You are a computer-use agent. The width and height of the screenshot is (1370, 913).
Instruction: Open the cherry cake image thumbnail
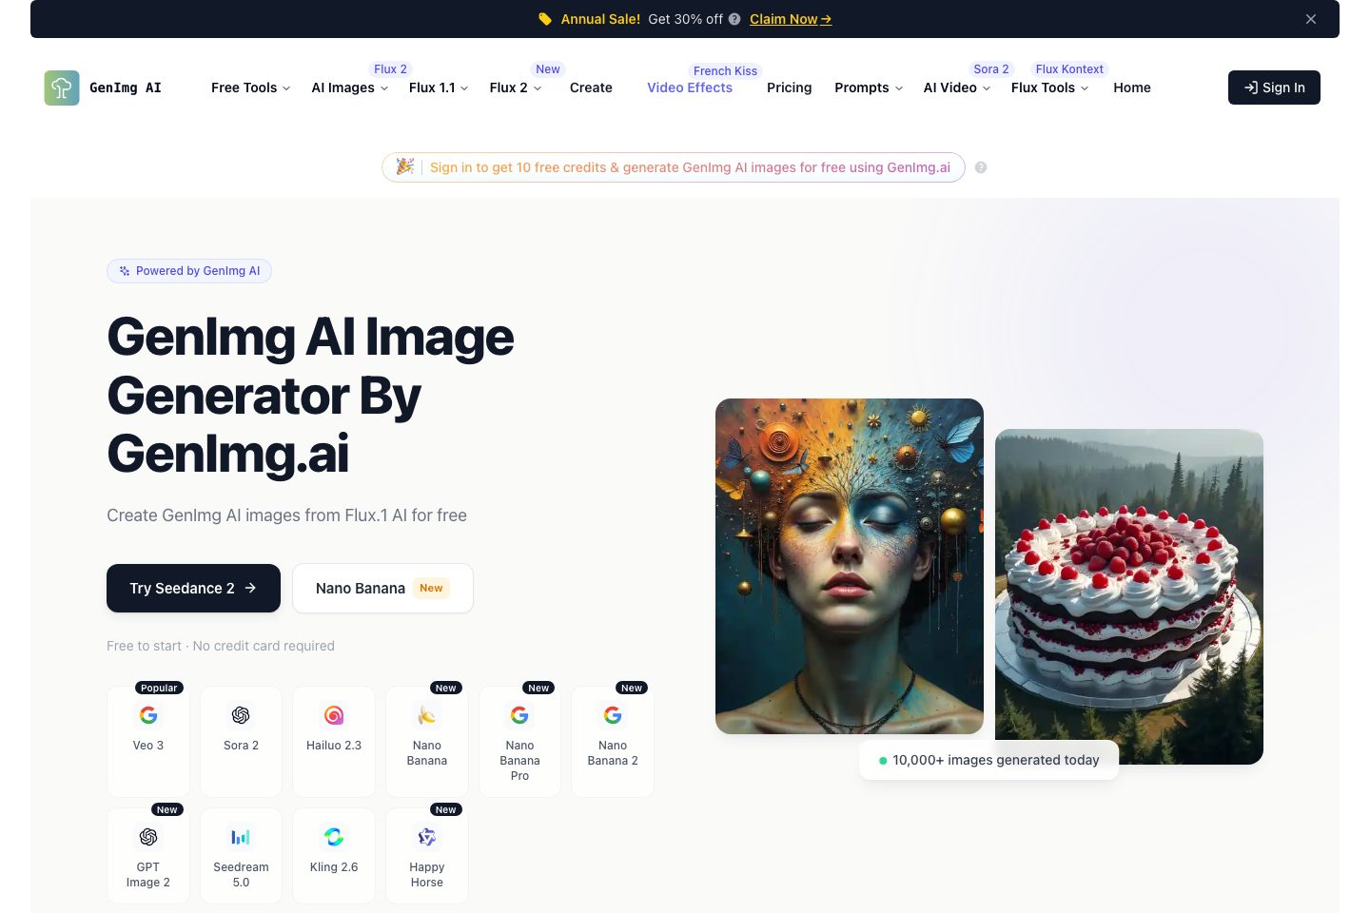pyautogui.click(x=1129, y=596)
